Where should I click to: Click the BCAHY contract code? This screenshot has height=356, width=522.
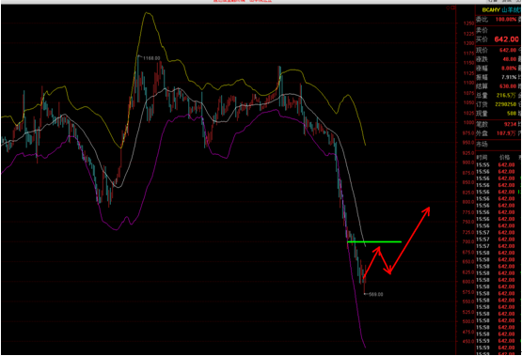(x=491, y=10)
